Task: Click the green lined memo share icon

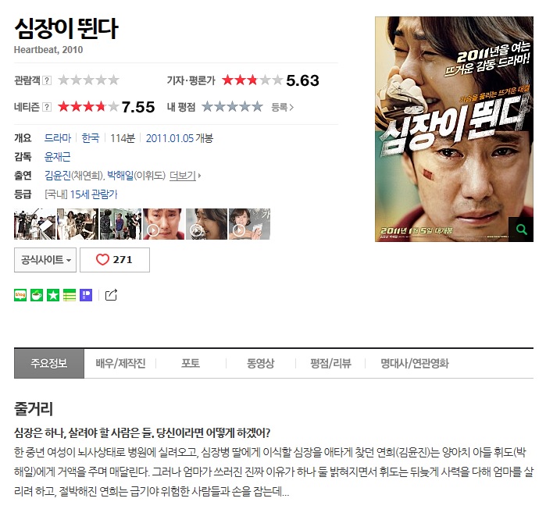Action: [70, 295]
